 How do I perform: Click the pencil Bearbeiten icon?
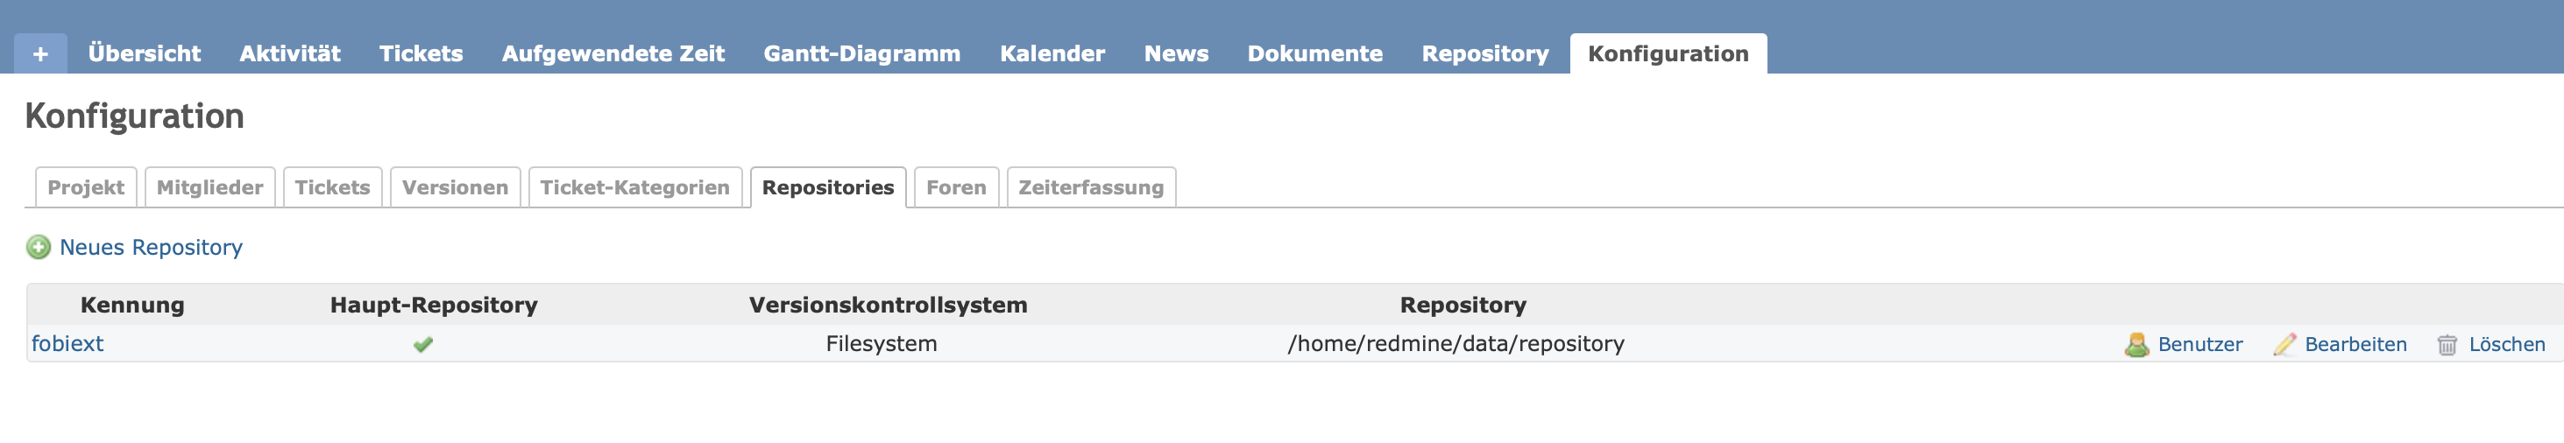tap(2284, 344)
